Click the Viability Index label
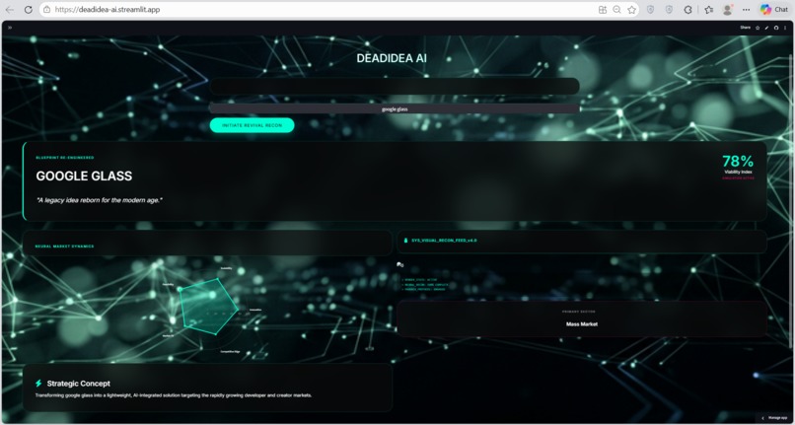Viewport: 795px width, 425px height. pyautogui.click(x=738, y=172)
